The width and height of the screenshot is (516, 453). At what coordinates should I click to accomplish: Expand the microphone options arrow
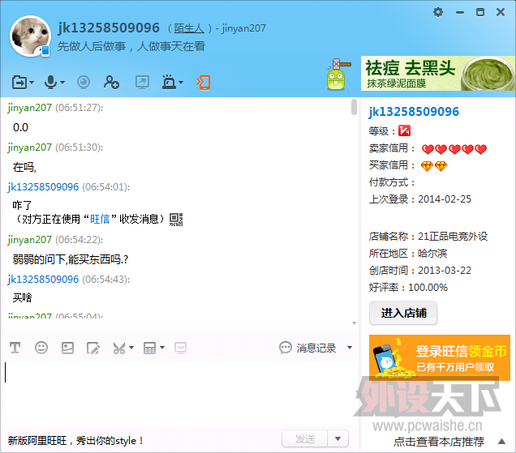click(x=62, y=82)
